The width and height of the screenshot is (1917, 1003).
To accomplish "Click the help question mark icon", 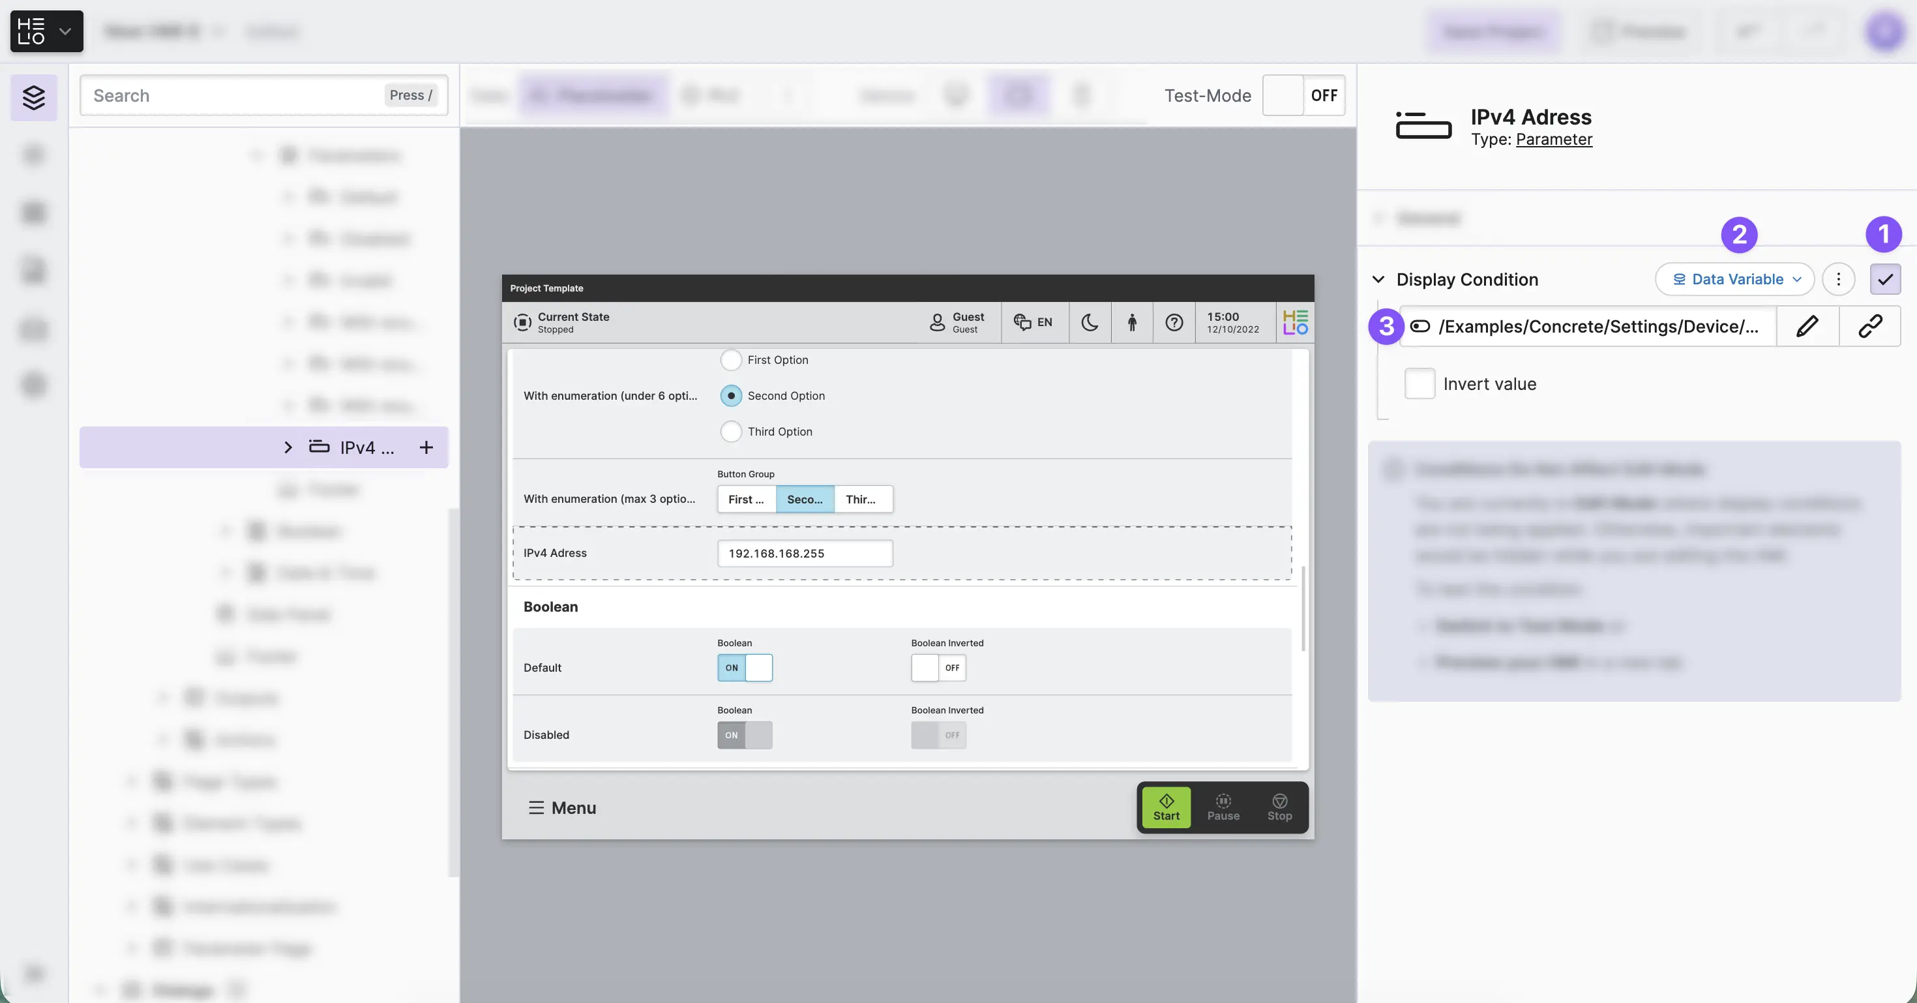I will [1174, 322].
